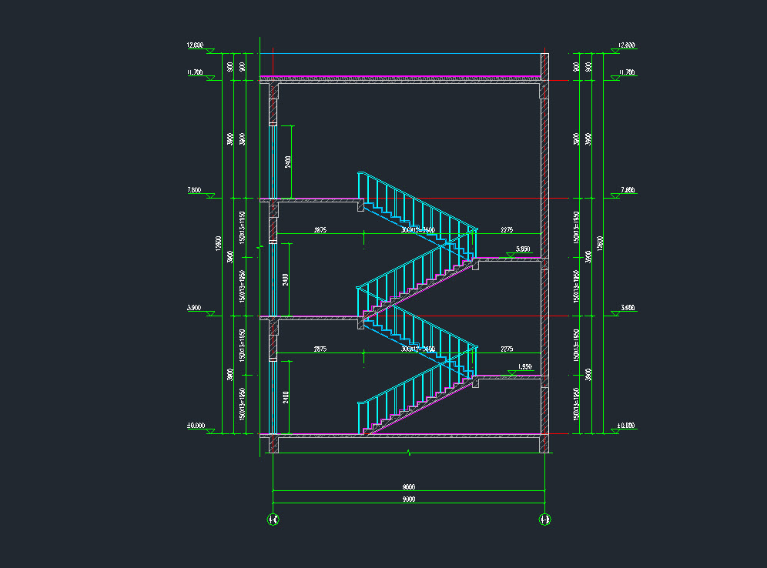The width and height of the screenshot is (767, 568).
Task: Select the 12.600 elevation marker on left
Action: point(196,46)
